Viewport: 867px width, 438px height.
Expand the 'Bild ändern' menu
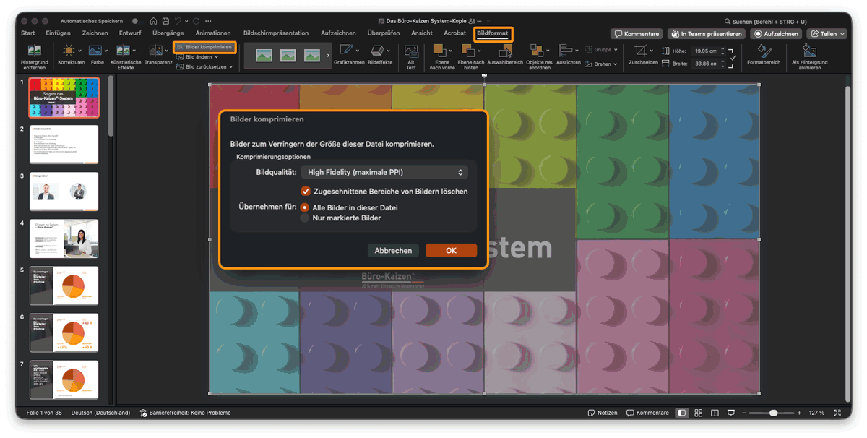pyautogui.click(x=201, y=56)
